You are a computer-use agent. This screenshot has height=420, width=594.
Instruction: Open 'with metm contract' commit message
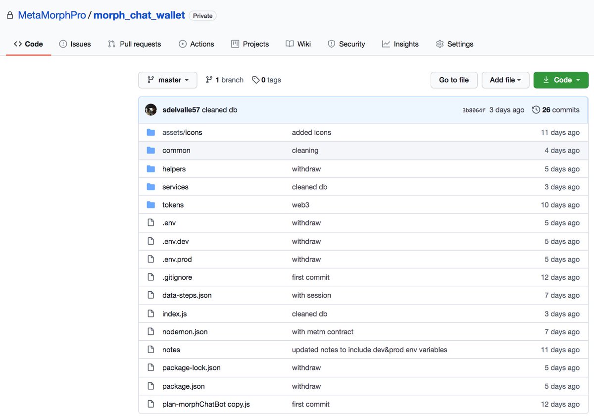tap(323, 332)
